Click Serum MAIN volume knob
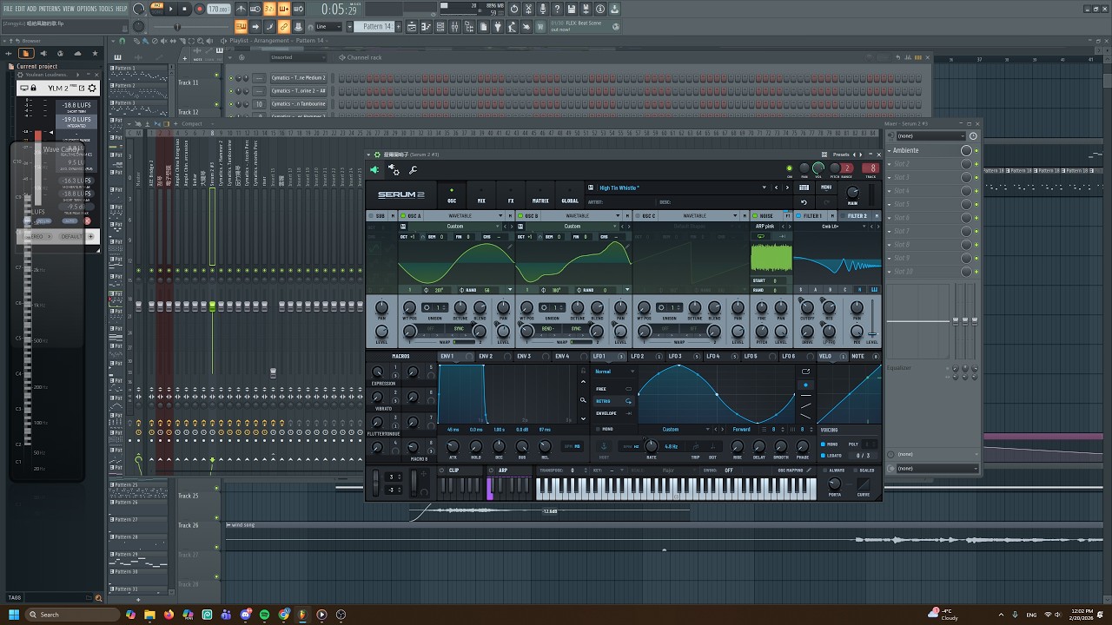Image resolution: width=1112 pixels, height=625 pixels. coord(852,192)
